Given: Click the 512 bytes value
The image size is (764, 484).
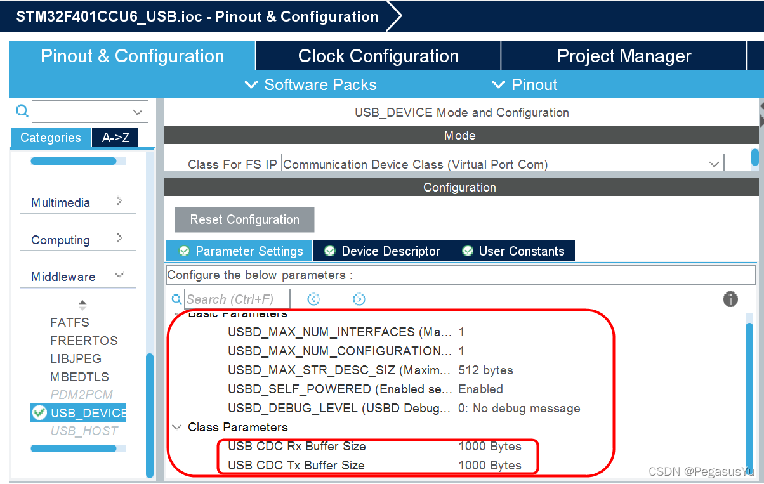Looking at the screenshot, I should point(485,370).
